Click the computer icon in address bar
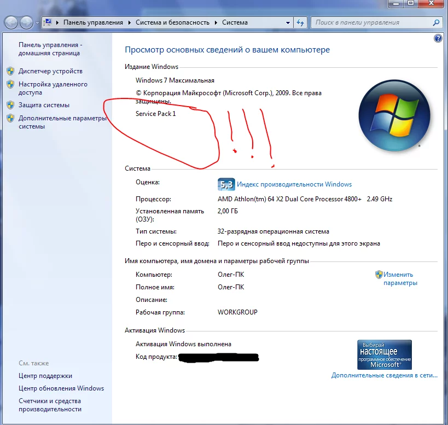Image resolution: width=448 pixels, height=425 pixels. pyautogui.click(x=48, y=22)
